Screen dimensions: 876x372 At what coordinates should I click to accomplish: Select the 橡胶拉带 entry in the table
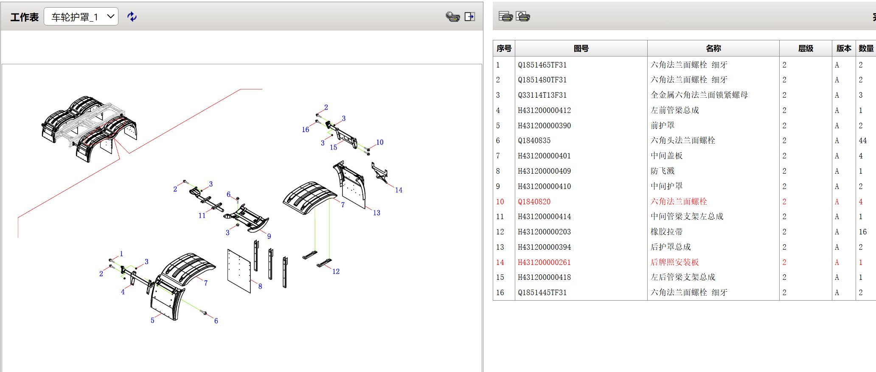666,232
